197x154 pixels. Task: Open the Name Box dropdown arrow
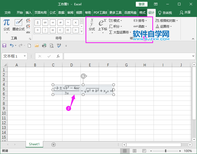tap(25, 56)
